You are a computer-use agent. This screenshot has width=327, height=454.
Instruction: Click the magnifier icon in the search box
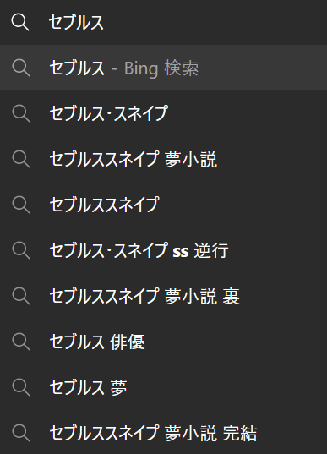tap(20, 22)
